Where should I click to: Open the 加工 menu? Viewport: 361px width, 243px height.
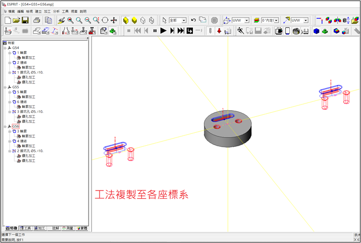click(x=47, y=11)
